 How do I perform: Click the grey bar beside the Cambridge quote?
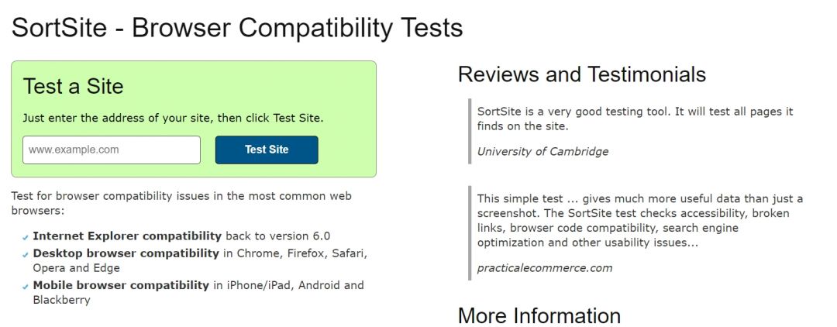tap(470, 131)
